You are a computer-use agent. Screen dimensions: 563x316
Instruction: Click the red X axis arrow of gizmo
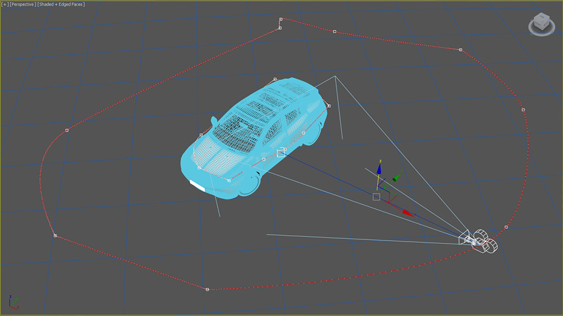point(406,212)
